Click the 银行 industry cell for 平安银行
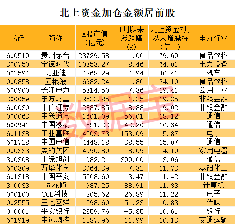 coord(213,211)
